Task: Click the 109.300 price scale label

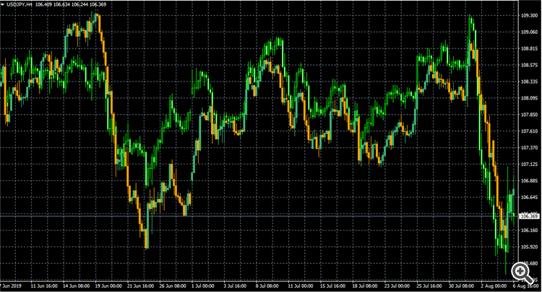Action: (x=529, y=15)
